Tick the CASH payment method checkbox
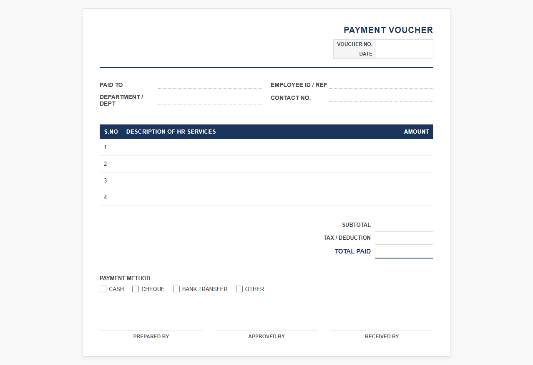The image size is (533, 365). point(103,289)
